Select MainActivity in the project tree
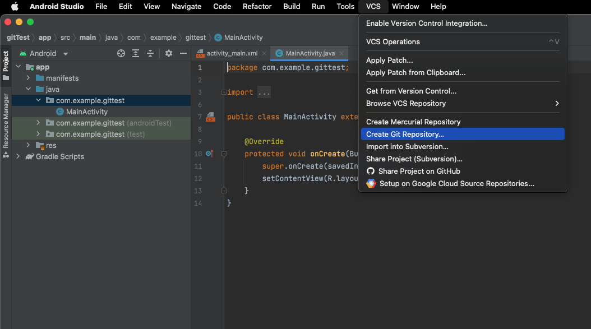Viewport: 591px width, 329px height. coord(86,112)
